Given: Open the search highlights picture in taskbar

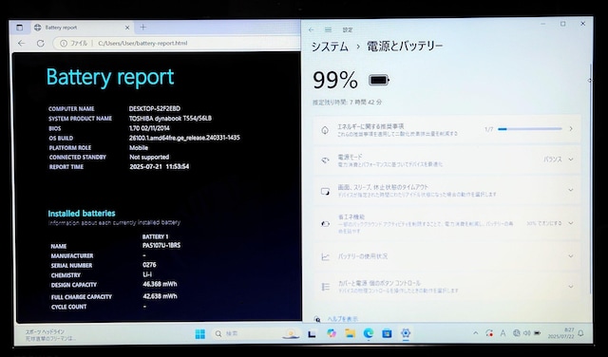Looking at the screenshot, I should pos(292,334).
